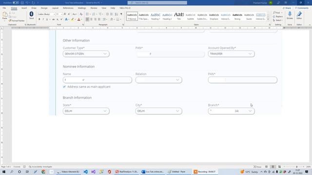312x175 pixels.
Task: Open the Change Case dropdown
Action: pos(75,14)
